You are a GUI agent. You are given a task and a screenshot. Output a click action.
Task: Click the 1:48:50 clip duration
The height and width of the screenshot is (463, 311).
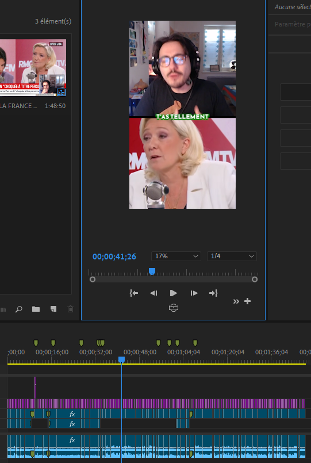point(55,106)
